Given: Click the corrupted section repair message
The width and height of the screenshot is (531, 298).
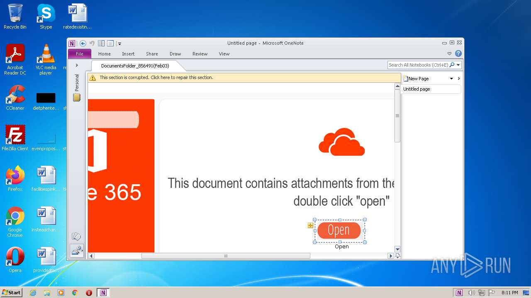Looking at the screenshot, I should pos(156,77).
